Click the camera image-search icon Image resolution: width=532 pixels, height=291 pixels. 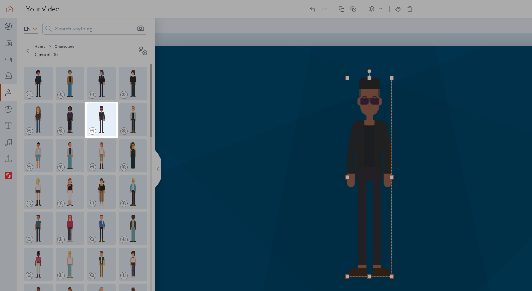tap(141, 29)
